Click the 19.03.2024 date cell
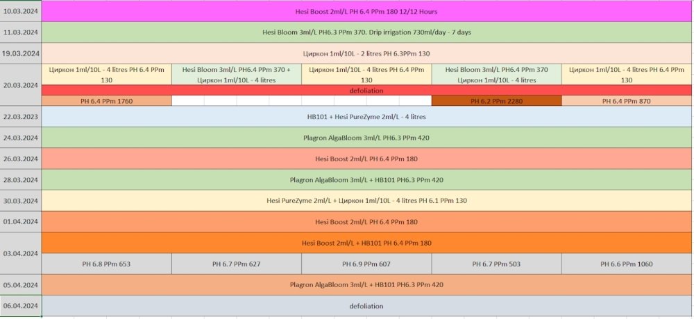Viewport: 694px width, 319px height. (x=21, y=54)
